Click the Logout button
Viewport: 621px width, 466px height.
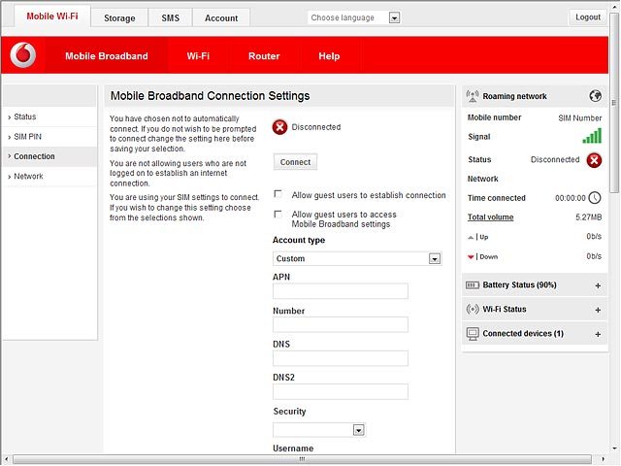(x=588, y=17)
